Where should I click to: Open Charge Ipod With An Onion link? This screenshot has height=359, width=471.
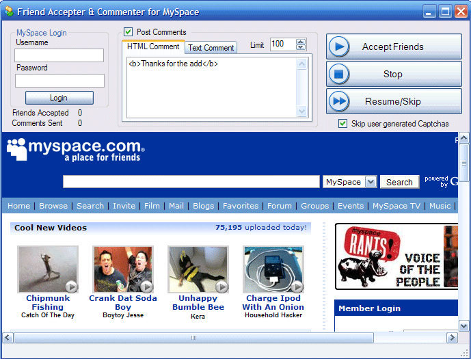point(273,302)
